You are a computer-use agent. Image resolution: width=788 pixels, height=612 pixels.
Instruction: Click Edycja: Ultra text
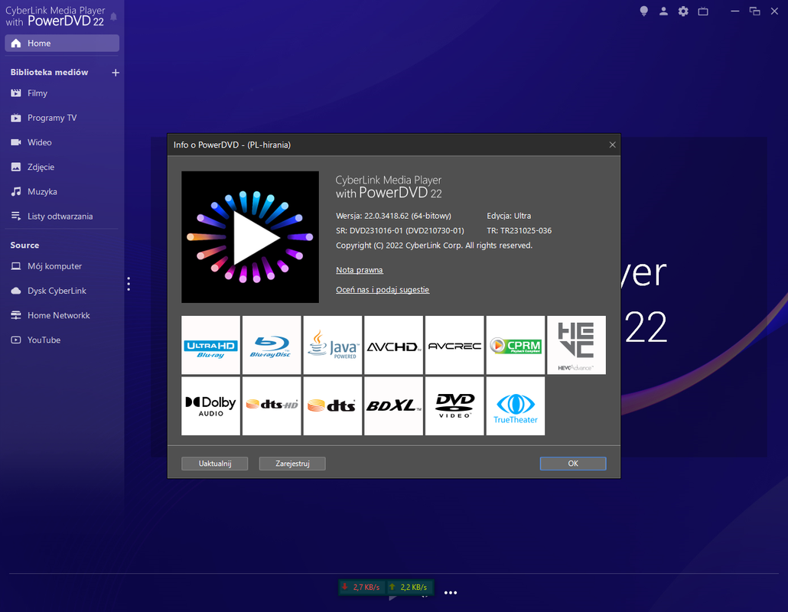point(509,216)
